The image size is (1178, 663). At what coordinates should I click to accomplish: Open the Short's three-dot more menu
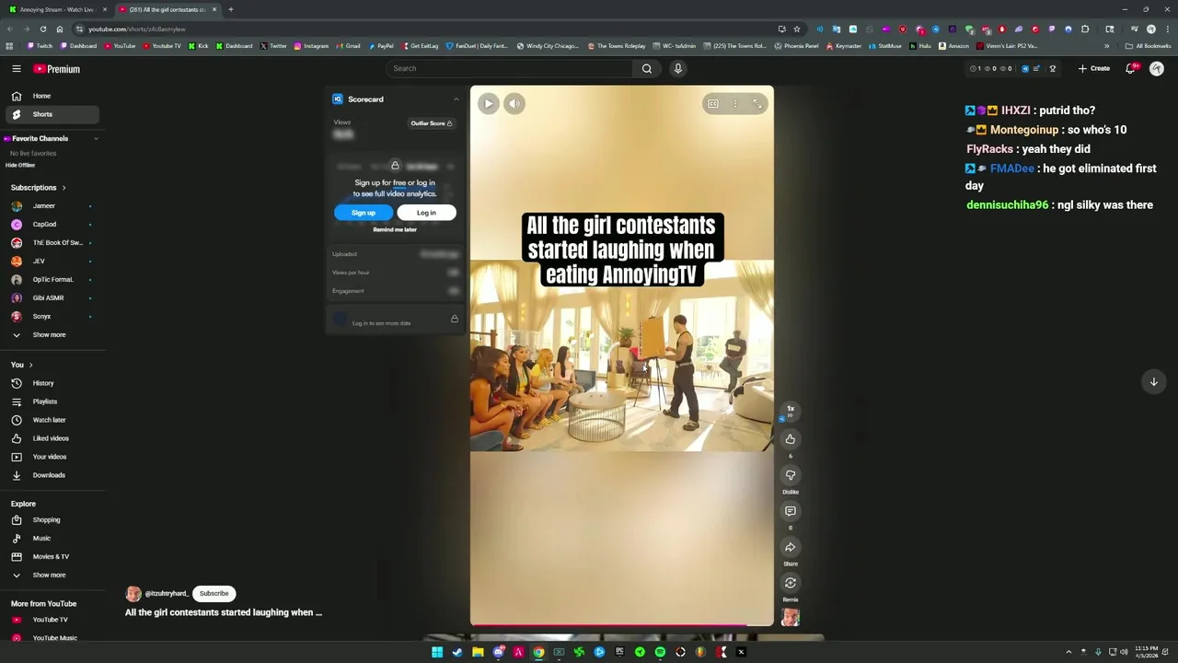point(734,104)
